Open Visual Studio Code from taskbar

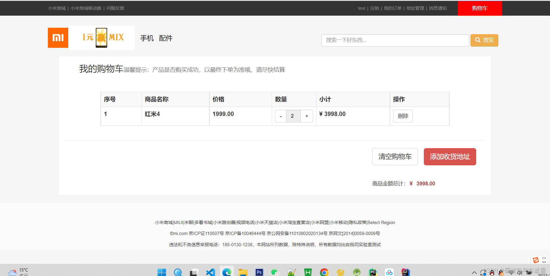[210, 272]
